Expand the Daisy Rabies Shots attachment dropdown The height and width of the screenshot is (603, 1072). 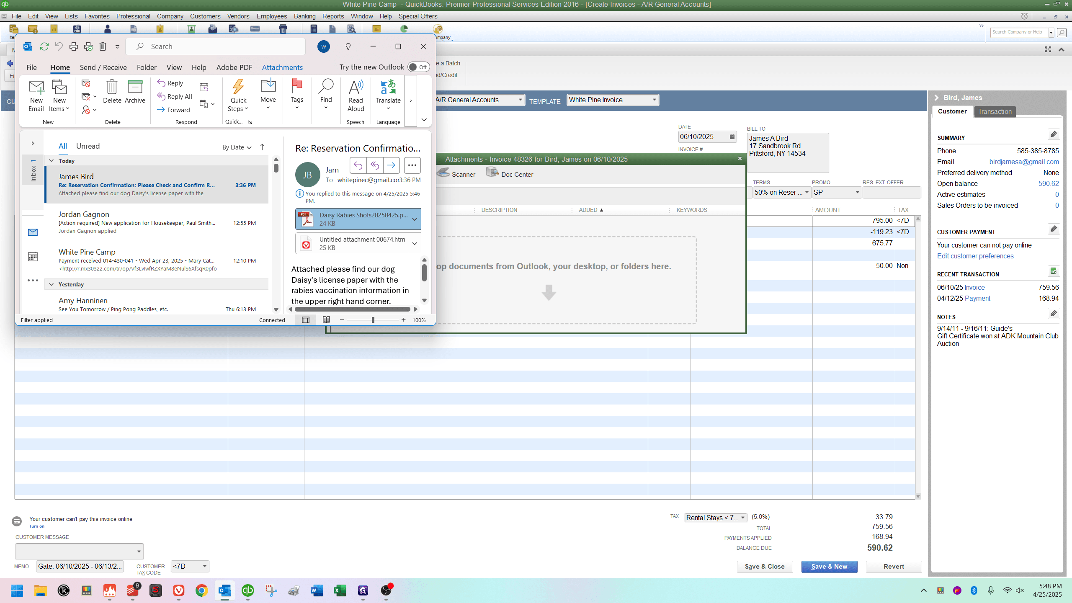[415, 219]
